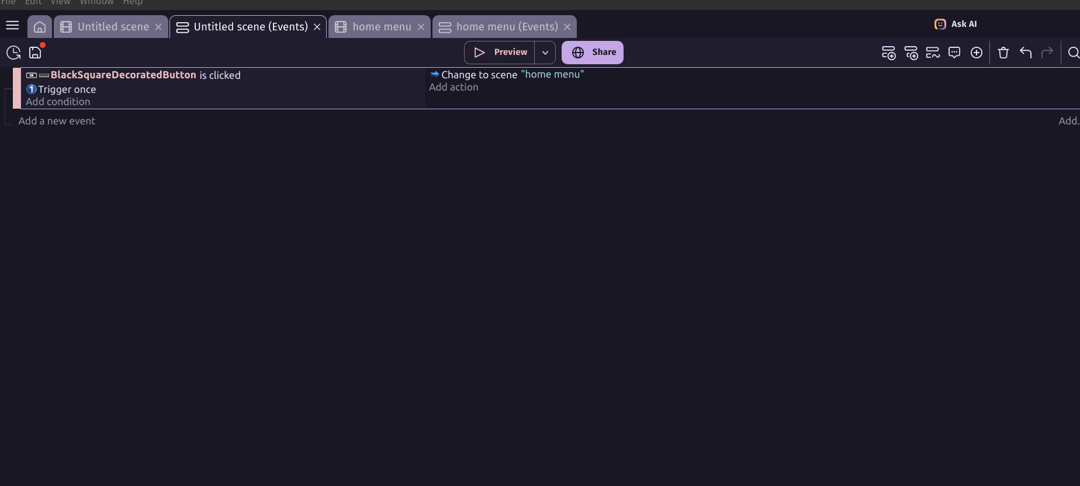Launch the game Preview

point(500,53)
